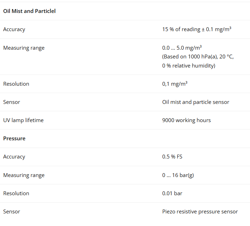Select the oil mist Sensor label
This screenshot has width=250, height=226.
point(12,102)
